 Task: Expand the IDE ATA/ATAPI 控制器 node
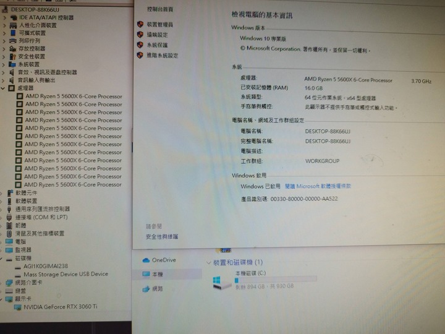(4, 17)
